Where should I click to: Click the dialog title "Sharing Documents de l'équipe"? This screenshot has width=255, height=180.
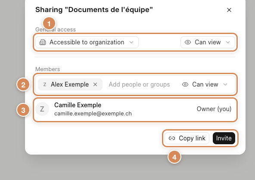pos(94,9)
